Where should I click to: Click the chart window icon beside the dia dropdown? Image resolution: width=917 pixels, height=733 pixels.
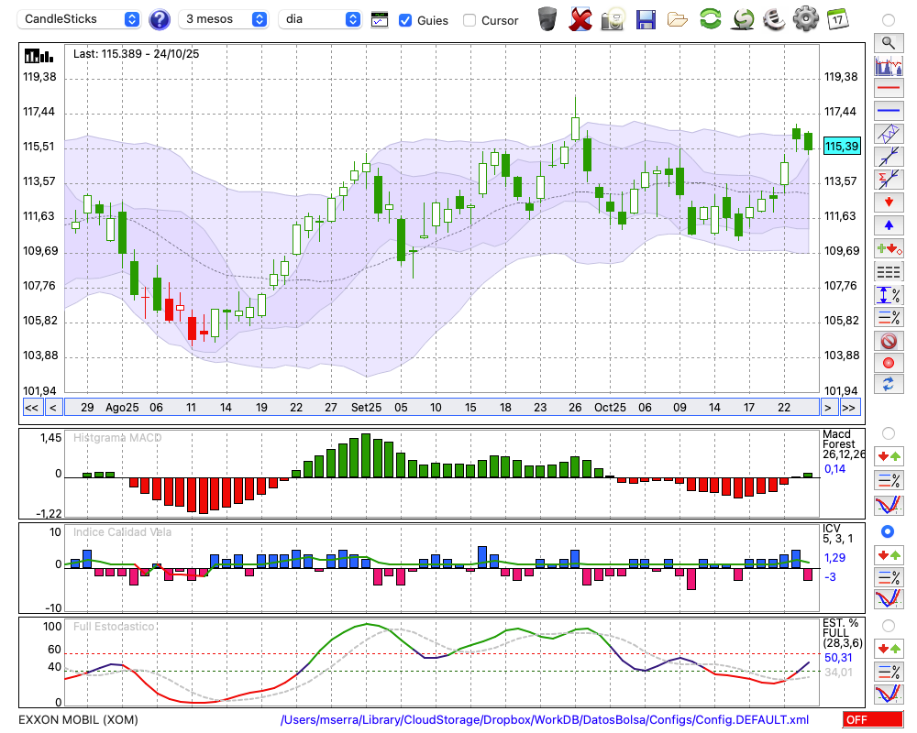click(x=380, y=20)
